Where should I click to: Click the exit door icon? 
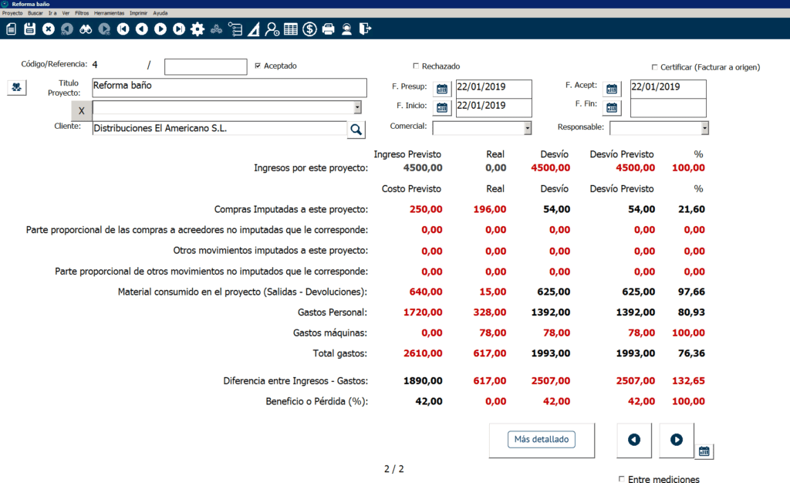click(366, 29)
